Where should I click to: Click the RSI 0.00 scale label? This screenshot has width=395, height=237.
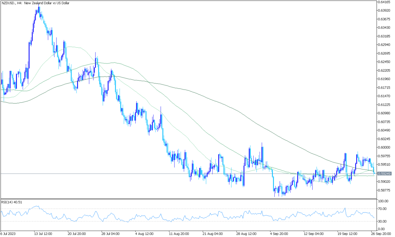pyautogui.click(x=382, y=229)
